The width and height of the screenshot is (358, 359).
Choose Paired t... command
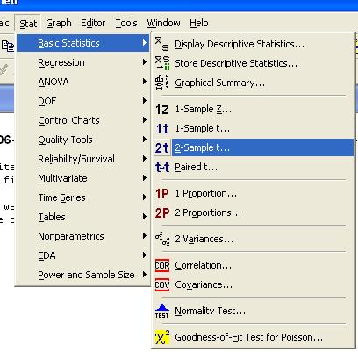click(254, 167)
